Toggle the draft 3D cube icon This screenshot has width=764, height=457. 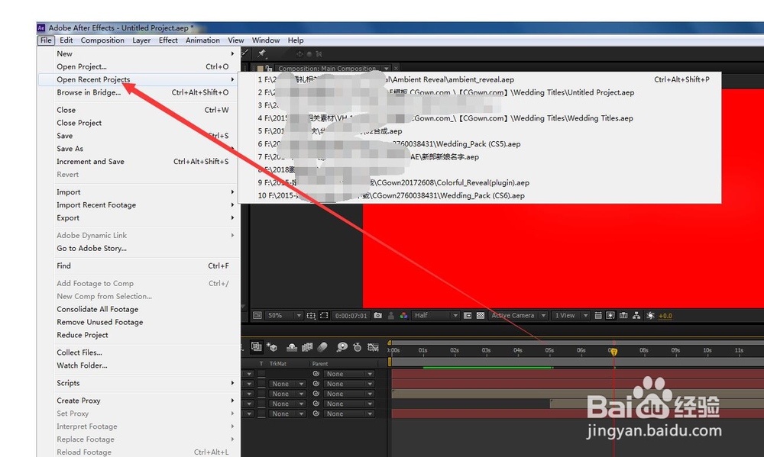(272, 347)
